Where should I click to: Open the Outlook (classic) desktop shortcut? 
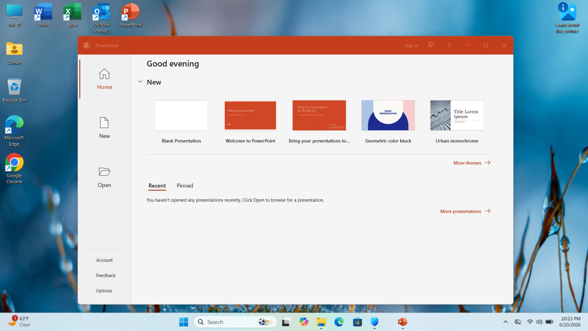[x=101, y=18]
